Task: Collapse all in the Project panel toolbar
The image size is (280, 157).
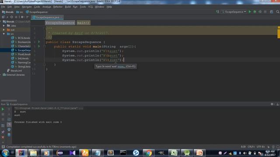Action: point(16,17)
